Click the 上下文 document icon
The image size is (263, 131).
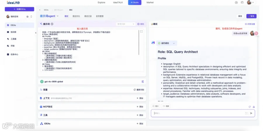coord(41,98)
